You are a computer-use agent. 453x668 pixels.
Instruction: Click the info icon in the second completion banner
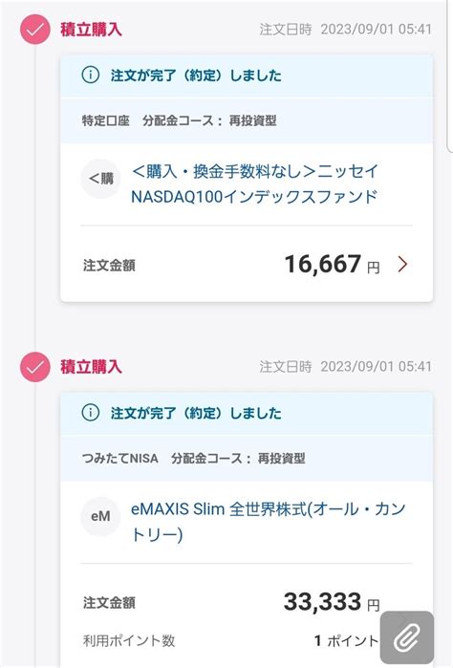pos(91,413)
